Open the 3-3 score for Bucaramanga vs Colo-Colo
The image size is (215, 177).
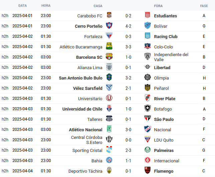(x=128, y=47)
